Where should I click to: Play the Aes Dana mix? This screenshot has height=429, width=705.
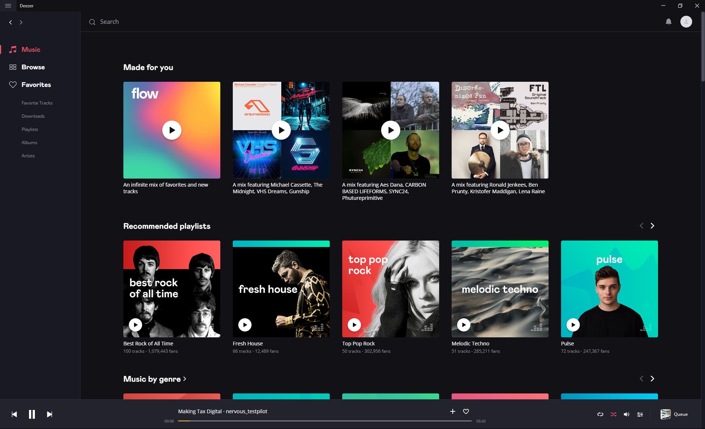click(x=391, y=130)
